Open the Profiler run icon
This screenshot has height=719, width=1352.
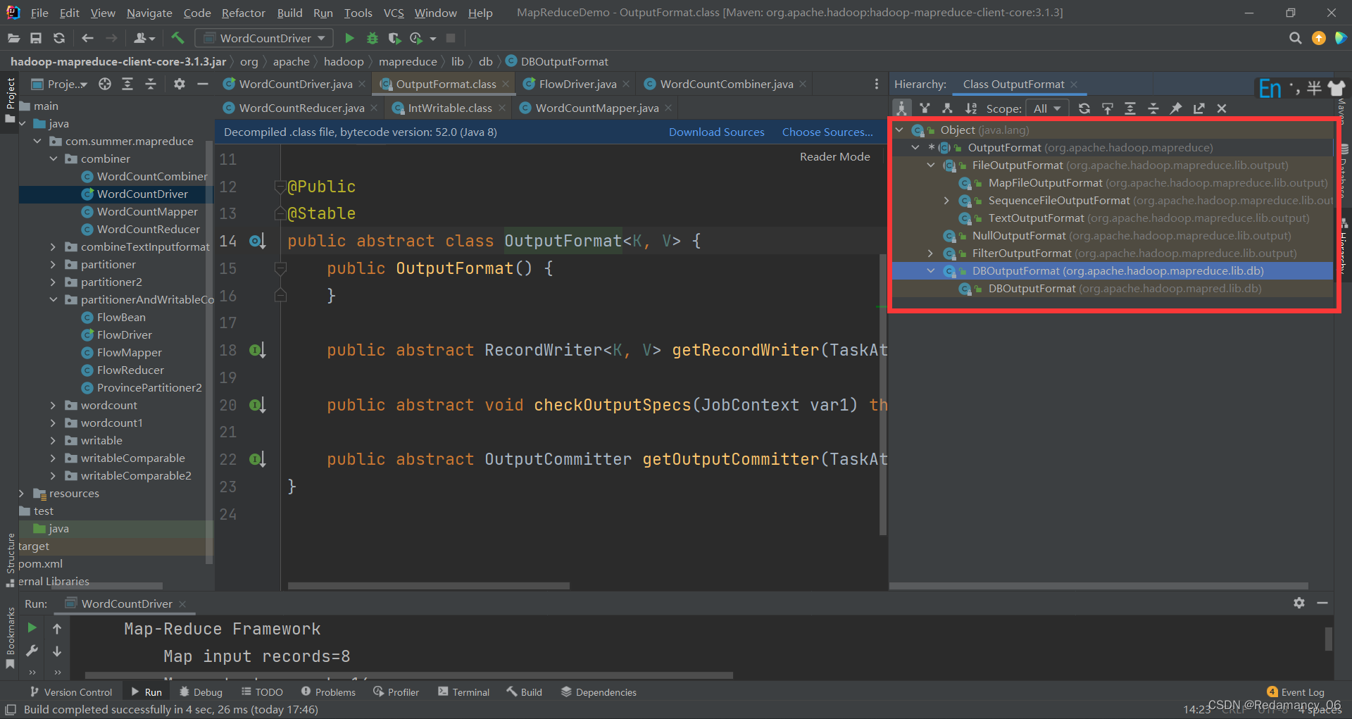(417, 38)
